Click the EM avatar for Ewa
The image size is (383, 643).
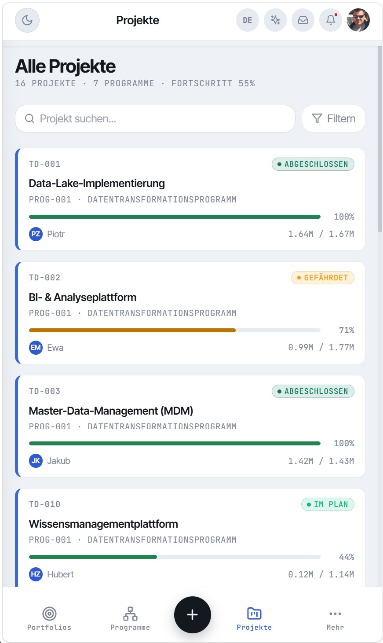click(x=36, y=348)
